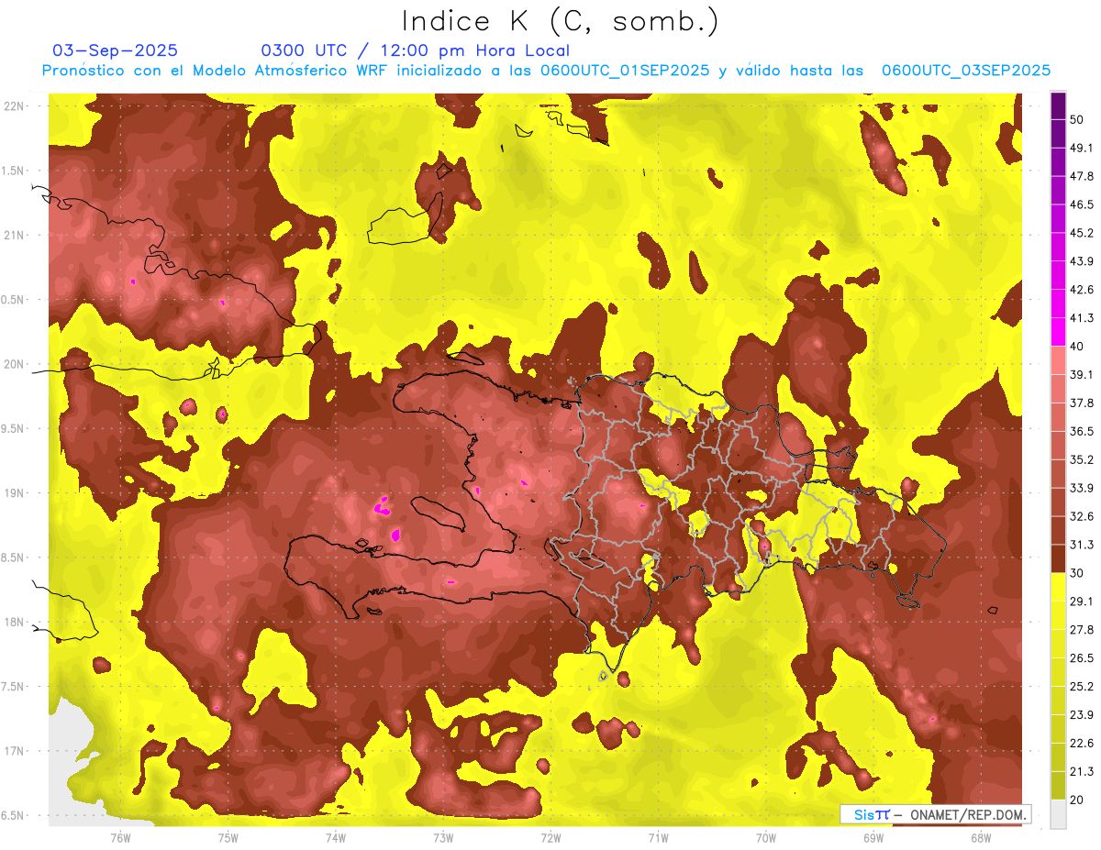Pick the bright yellow swatch between 29.1 and 30
Screen dimensions: 1101x850
tap(1058, 587)
